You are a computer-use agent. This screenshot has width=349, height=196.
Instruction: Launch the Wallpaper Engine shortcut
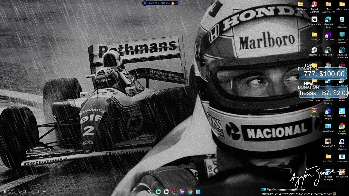(328, 114)
